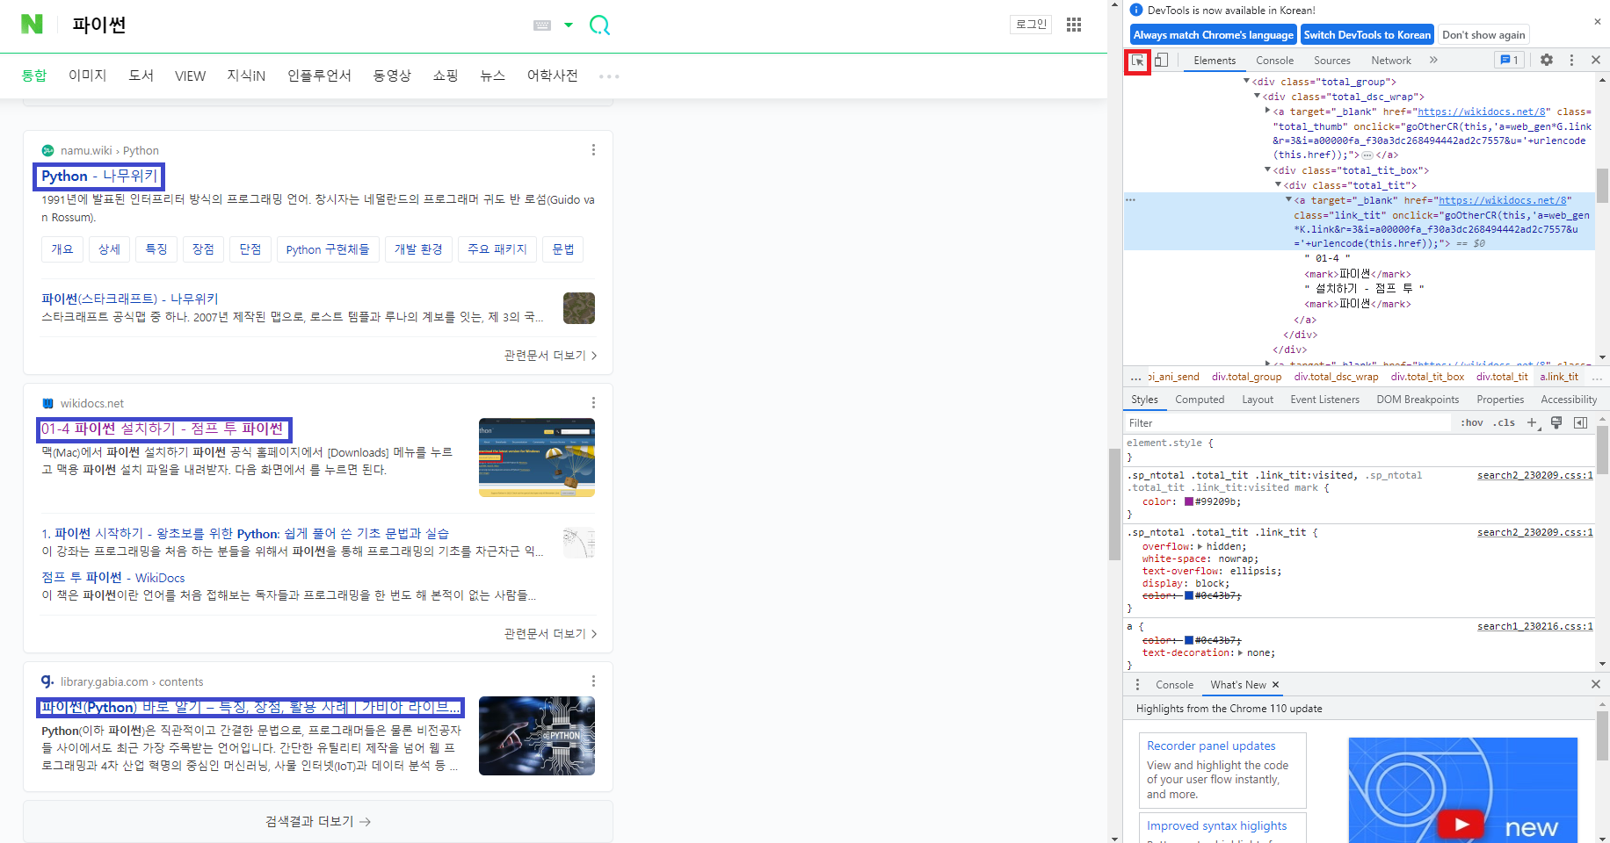Viewport: 1610px width, 843px height.
Task: Open options menu for namu.wiki result
Action: 594,150
